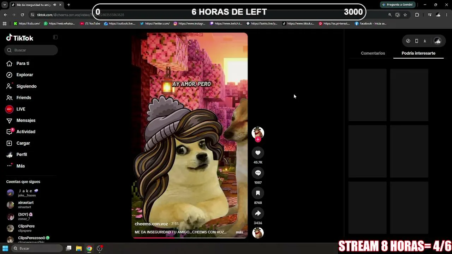Close the TikTok browser tab
Viewport: 452px width, 254px height.
click(60, 5)
